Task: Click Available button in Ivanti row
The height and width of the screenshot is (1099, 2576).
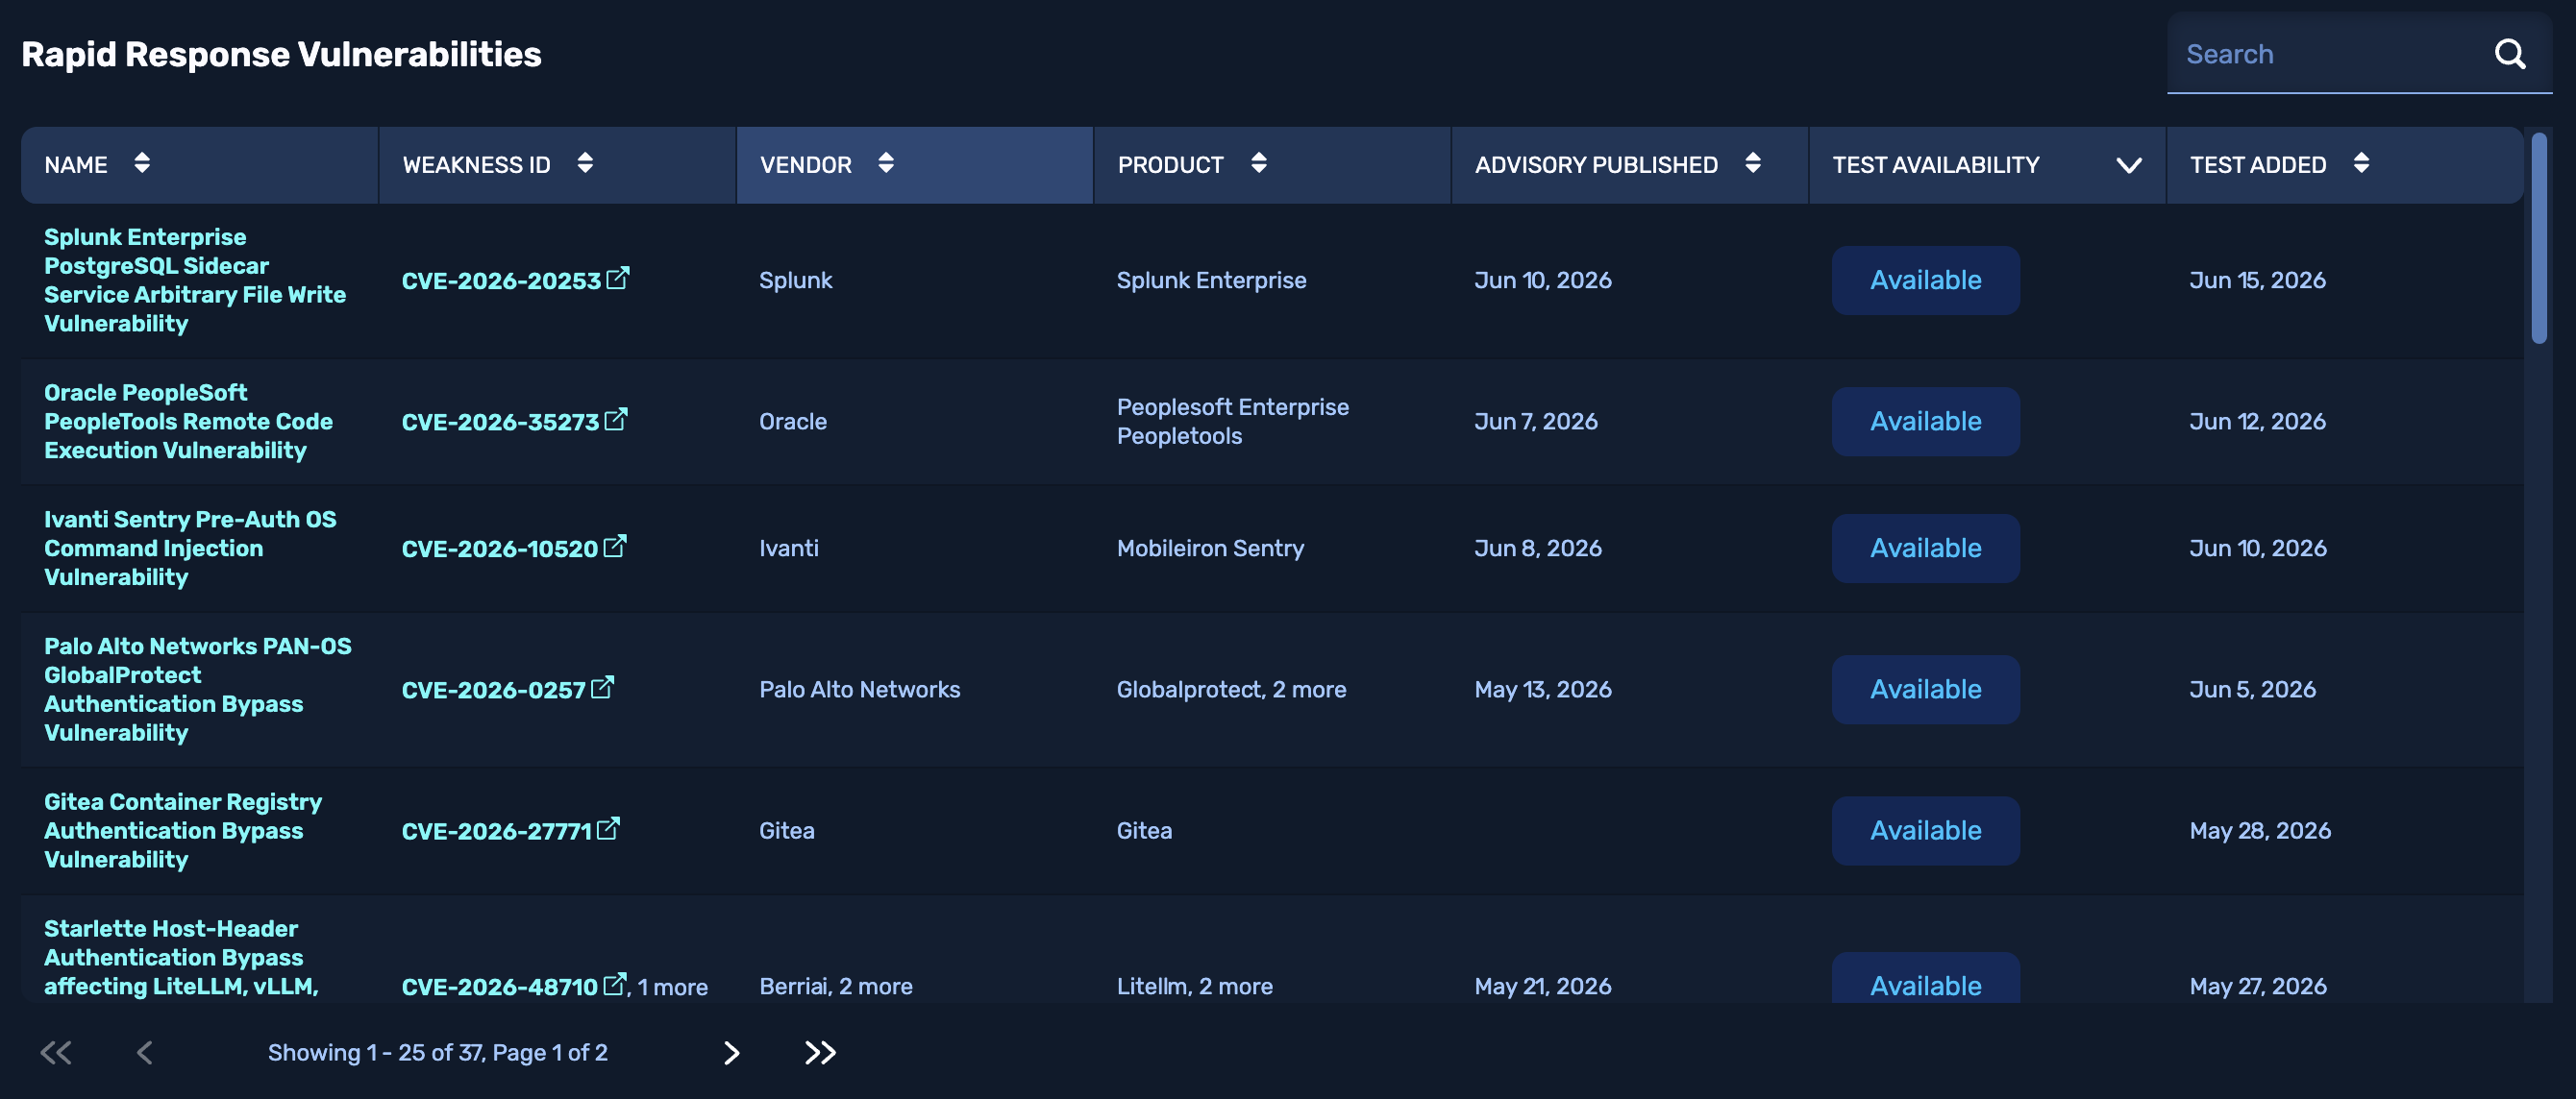Action: coord(1925,548)
